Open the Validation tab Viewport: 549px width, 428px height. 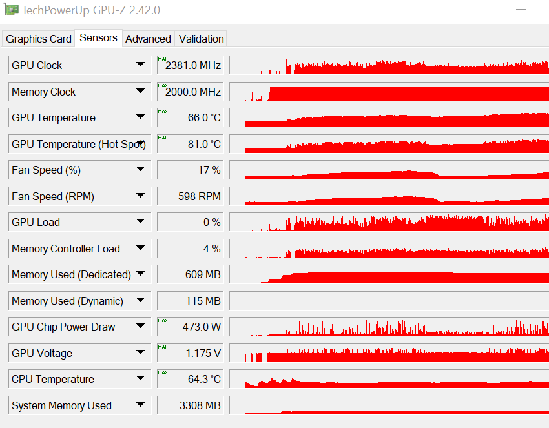point(200,39)
